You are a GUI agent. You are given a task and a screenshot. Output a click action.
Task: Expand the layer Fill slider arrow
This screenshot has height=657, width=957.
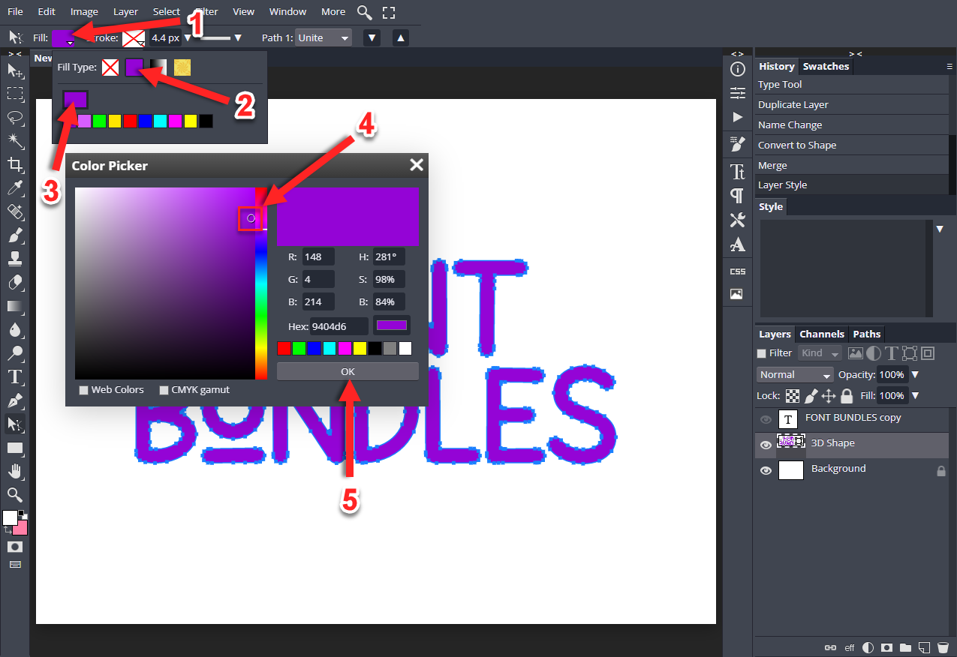915,395
